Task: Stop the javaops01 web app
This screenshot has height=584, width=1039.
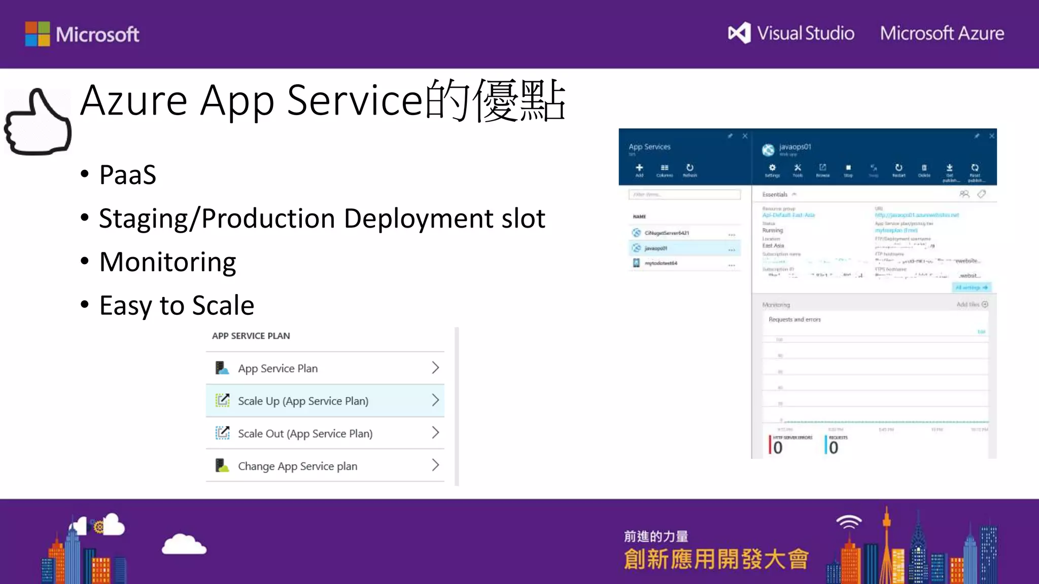Action: click(848, 170)
